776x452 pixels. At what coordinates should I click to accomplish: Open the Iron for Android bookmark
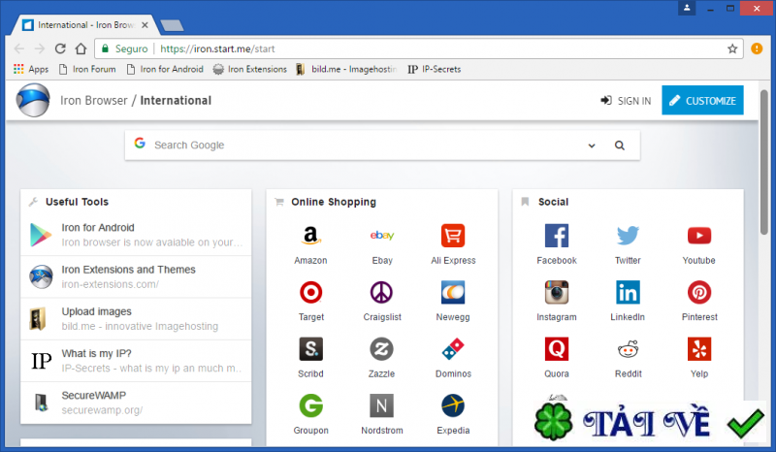point(165,69)
